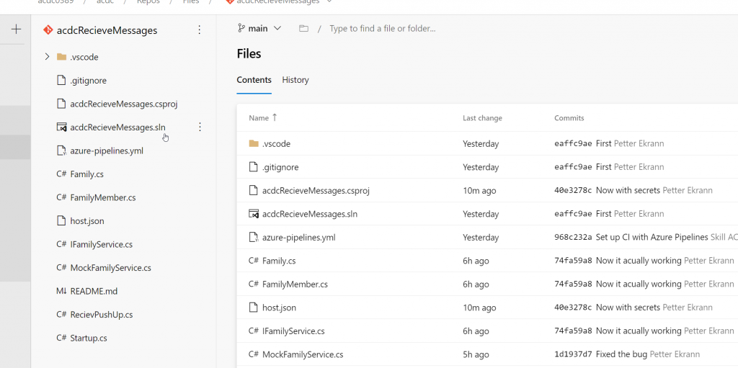Select README.md in the file tree
Viewport: 738px width, 368px height.
pyautogui.click(x=94, y=291)
